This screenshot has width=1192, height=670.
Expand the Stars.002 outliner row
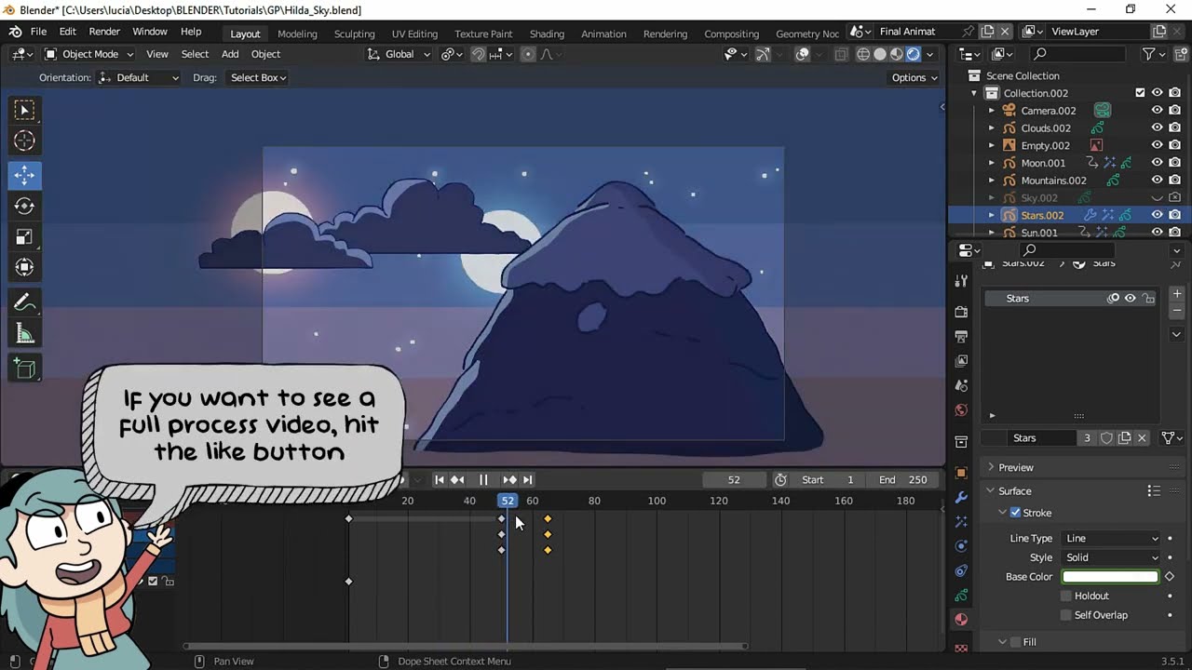pyautogui.click(x=992, y=215)
